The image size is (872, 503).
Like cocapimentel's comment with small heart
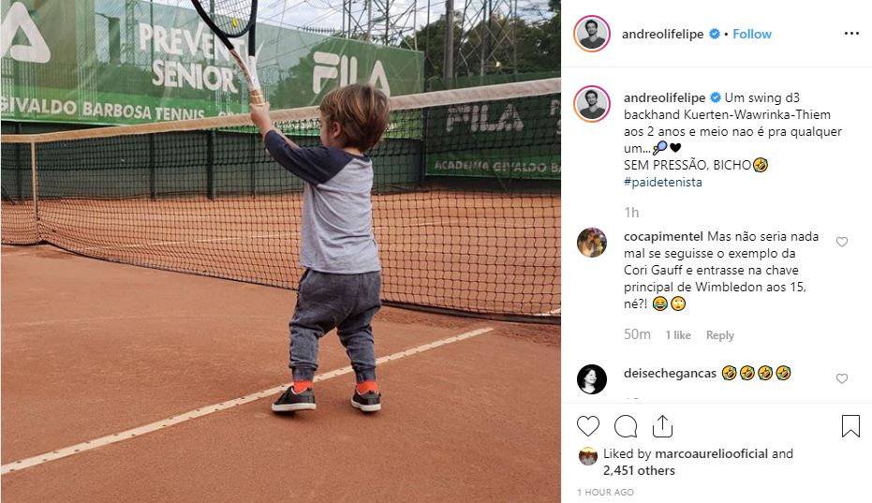click(x=842, y=242)
